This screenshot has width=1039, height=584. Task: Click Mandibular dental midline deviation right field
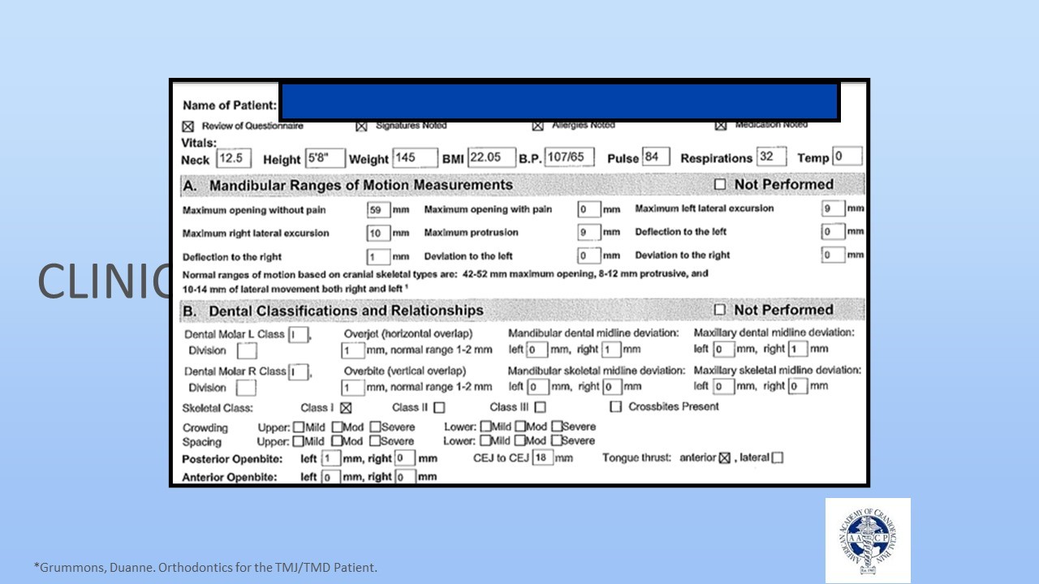pos(610,350)
